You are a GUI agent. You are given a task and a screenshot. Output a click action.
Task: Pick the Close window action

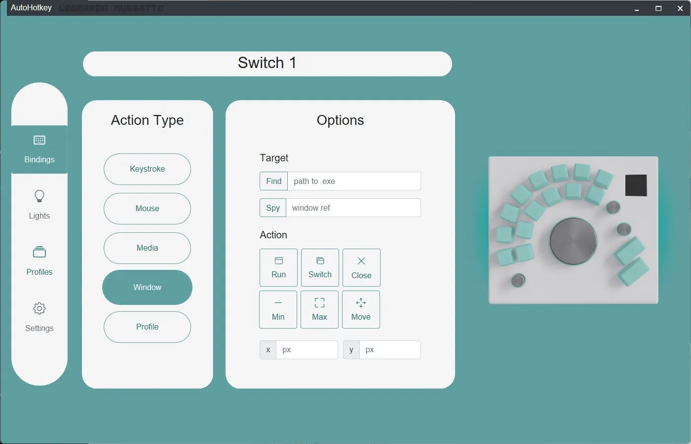coord(361,267)
